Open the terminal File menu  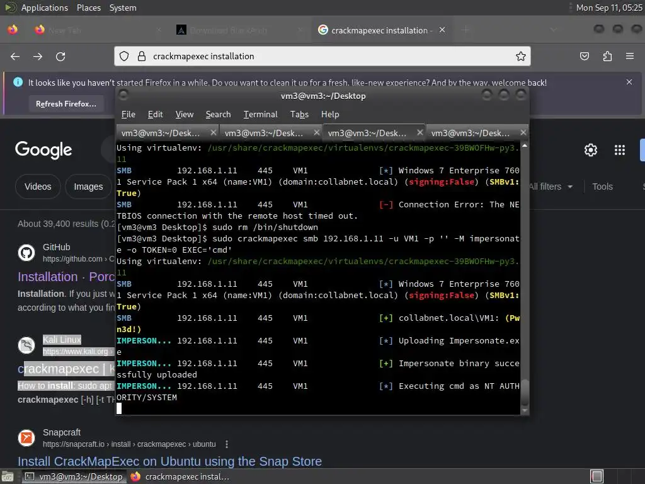click(x=128, y=115)
